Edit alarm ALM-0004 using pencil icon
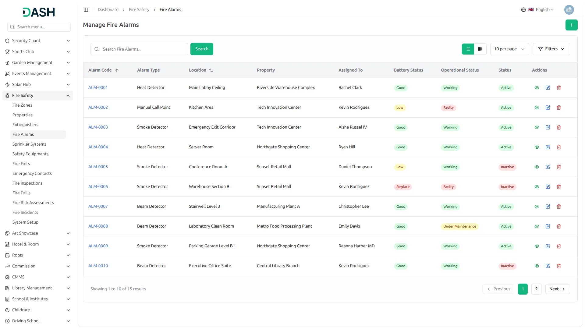 (x=548, y=147)
